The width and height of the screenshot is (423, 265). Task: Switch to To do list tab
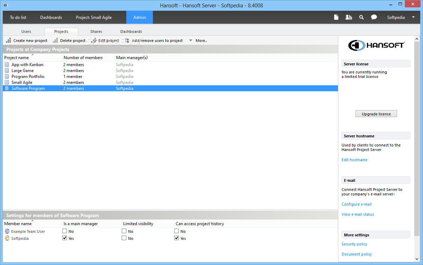coord(18,17)
